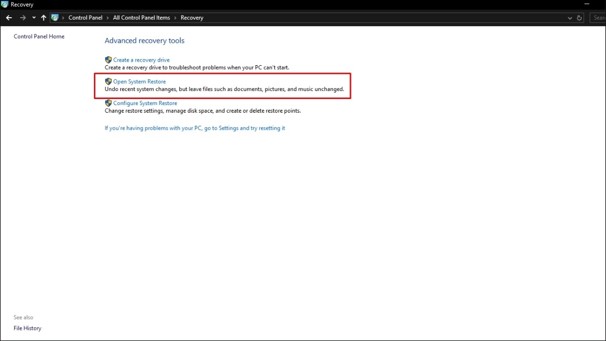The width and height of the screenshot is (606, 341).
Task: Select All Control Panel Items breadcrumb
Action: 141,18
